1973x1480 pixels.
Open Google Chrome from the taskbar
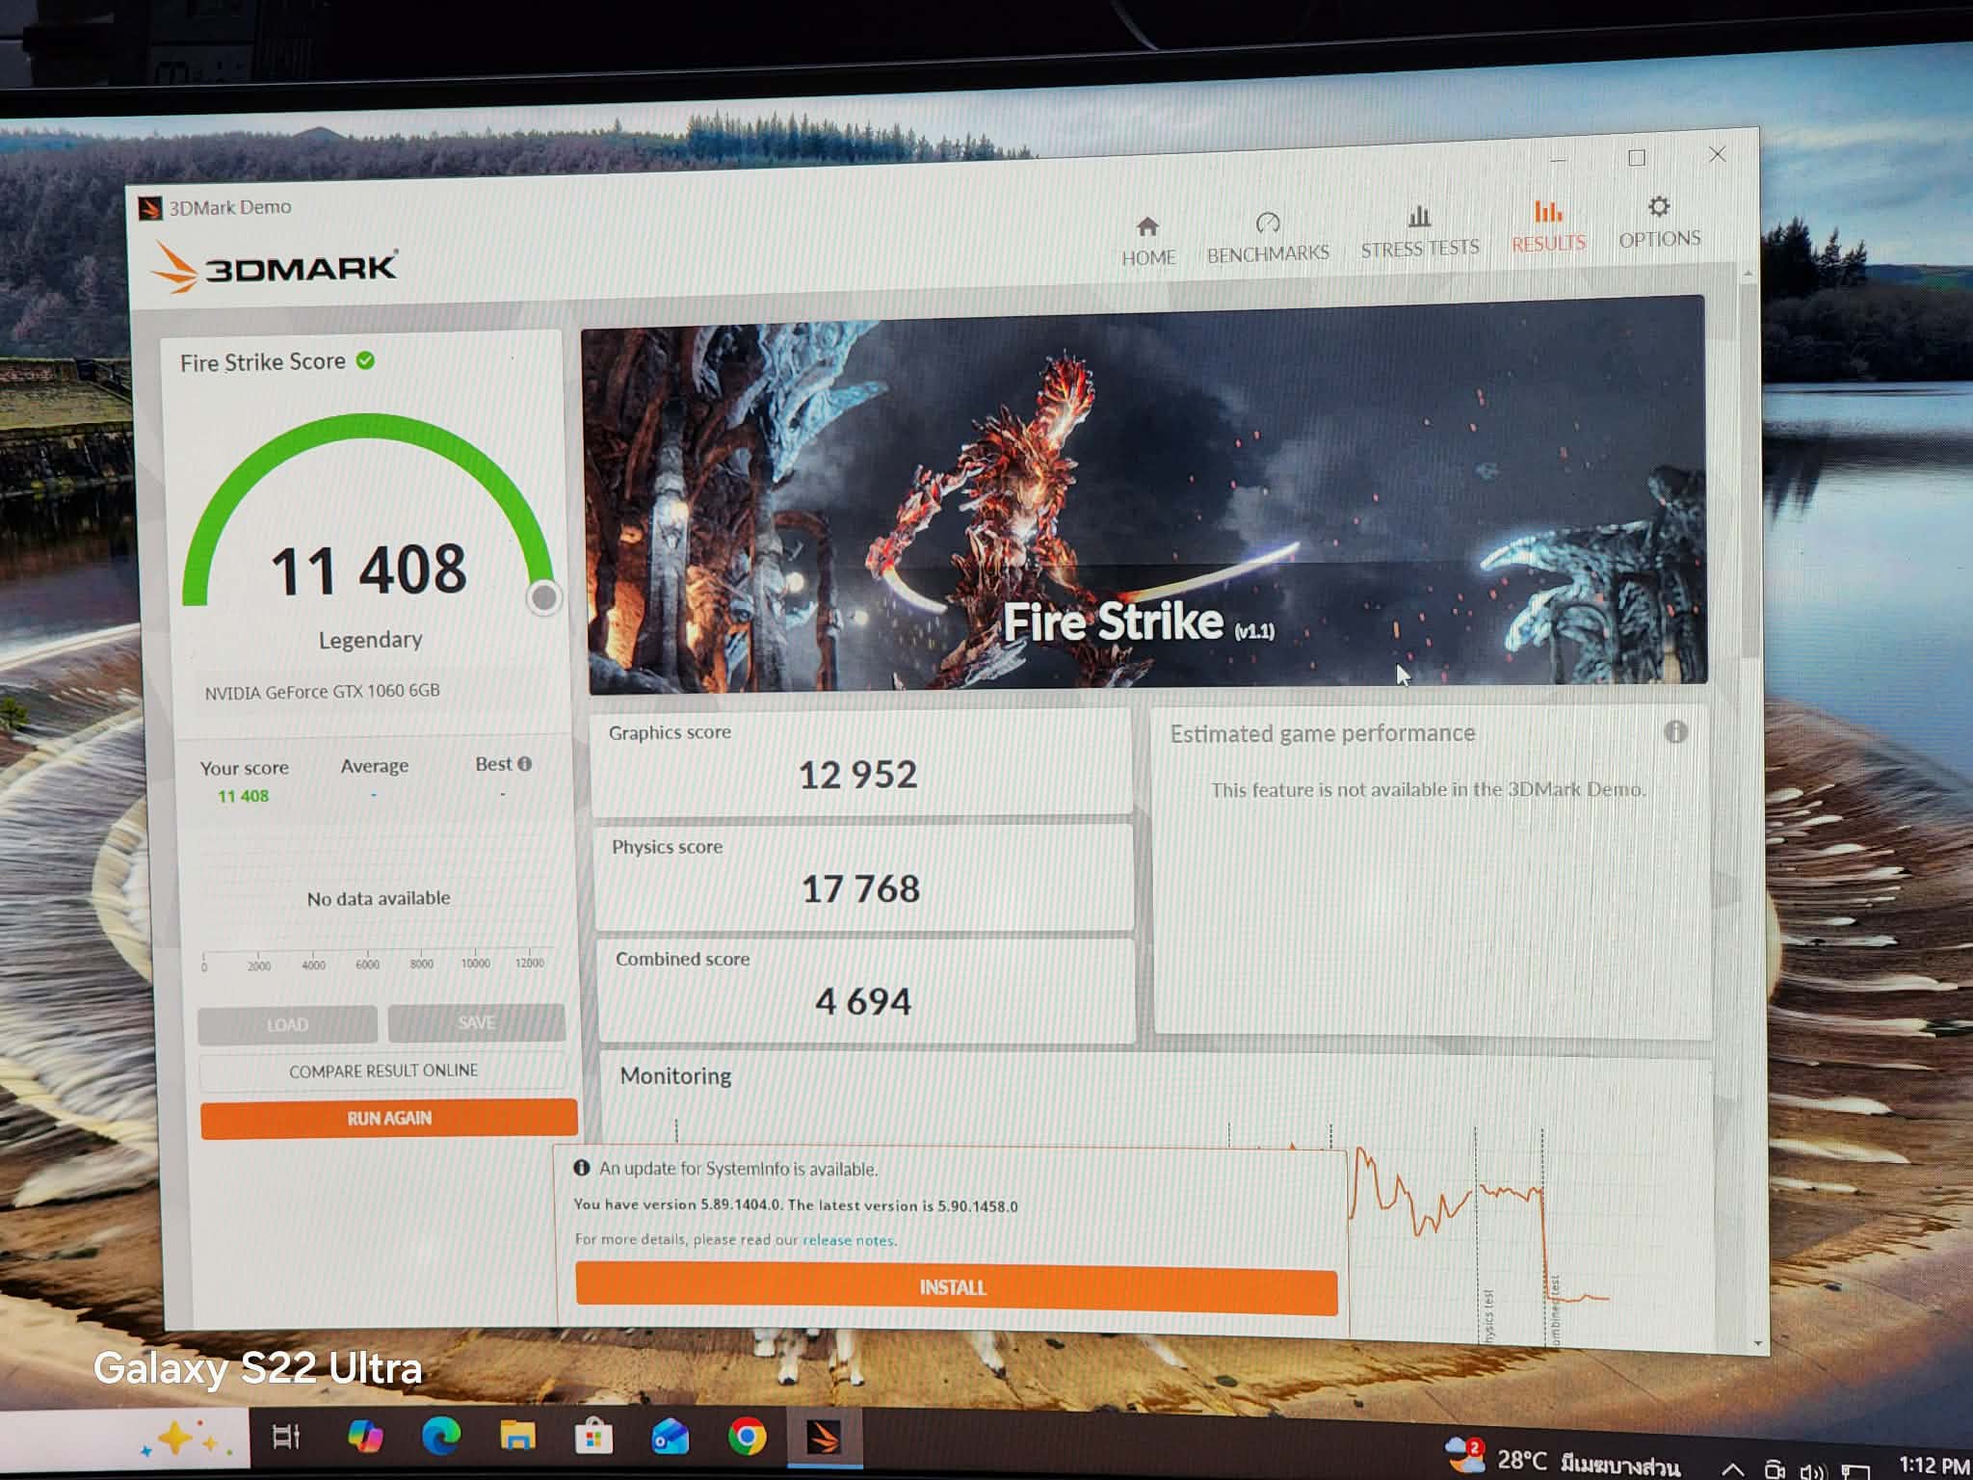pyautogui.click(x=747, y=1437)
